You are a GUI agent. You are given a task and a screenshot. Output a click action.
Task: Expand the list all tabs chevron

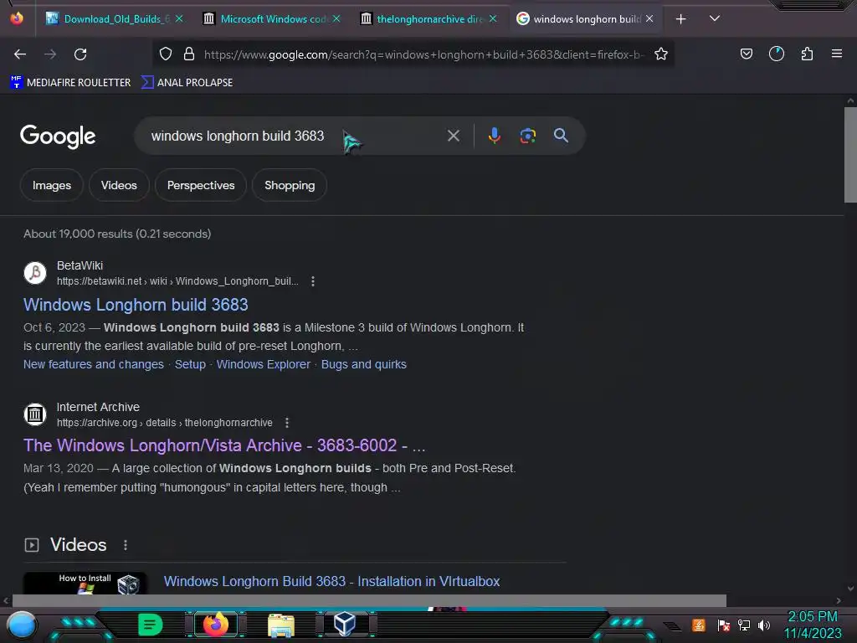click(x=715, y=18)
